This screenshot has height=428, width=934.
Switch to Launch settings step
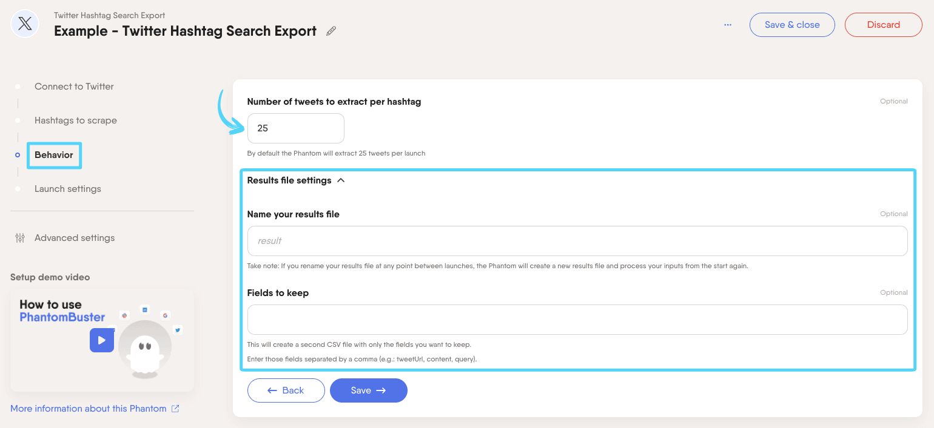coord(68,189)
